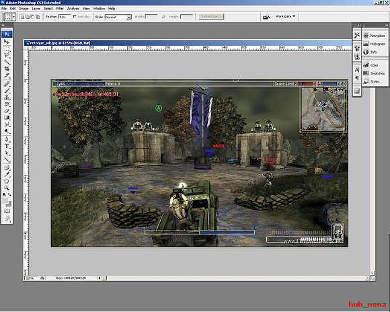Expand the narrow icon dock with double-arrow
This screenshot has height=312, width=390.
click(359, 25)
